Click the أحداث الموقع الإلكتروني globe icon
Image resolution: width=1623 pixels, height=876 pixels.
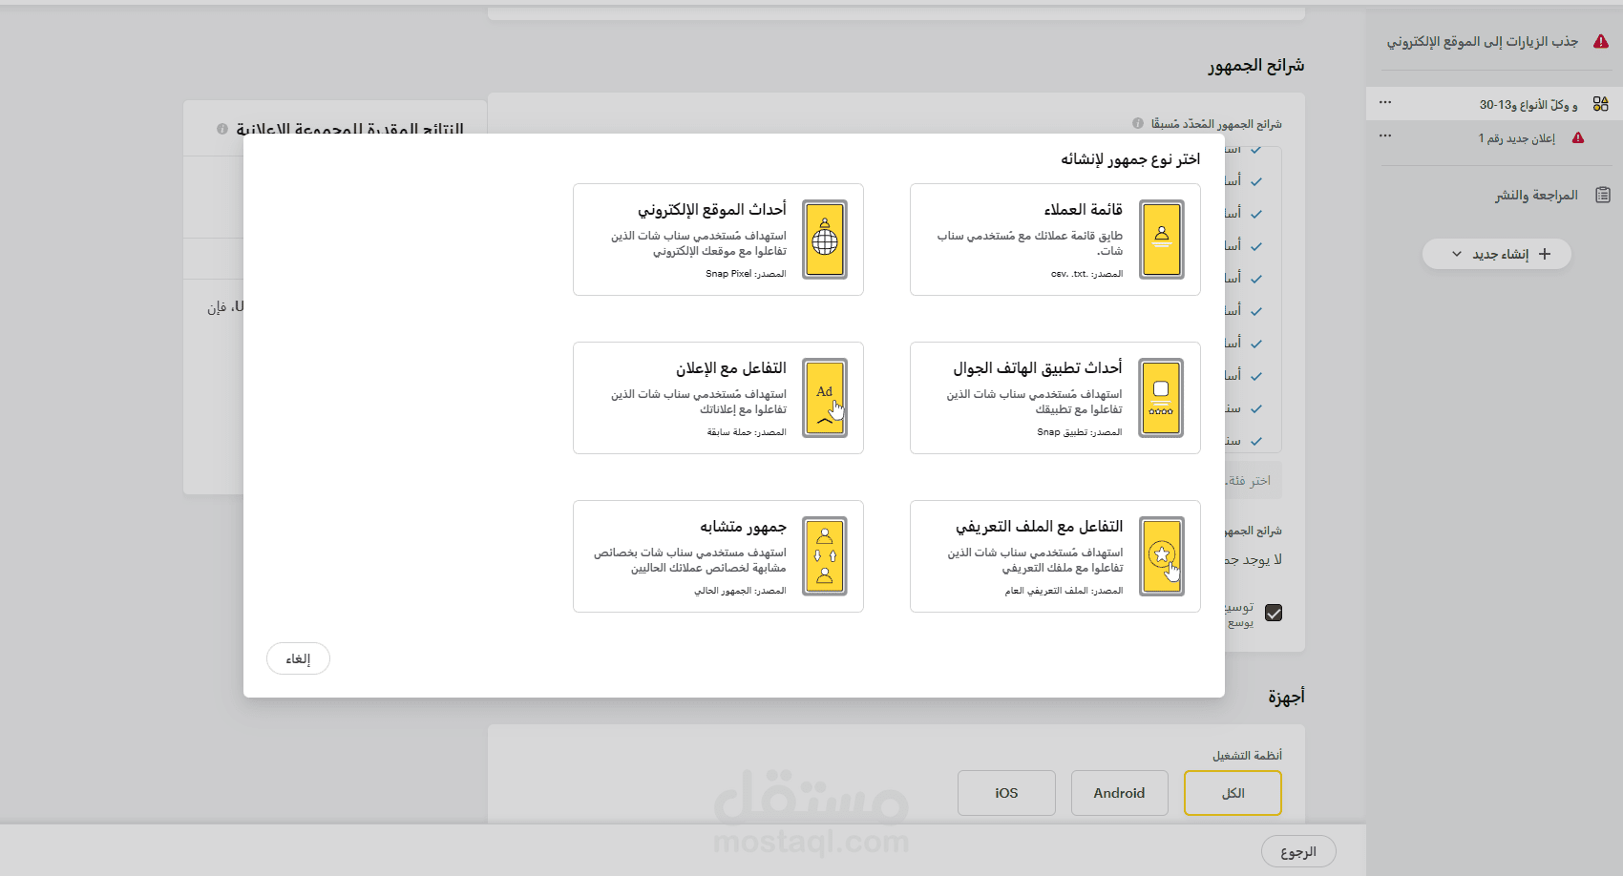click(x=825, y=240)
